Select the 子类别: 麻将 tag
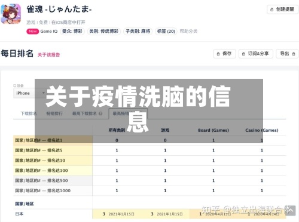 (x=138, y=31)
